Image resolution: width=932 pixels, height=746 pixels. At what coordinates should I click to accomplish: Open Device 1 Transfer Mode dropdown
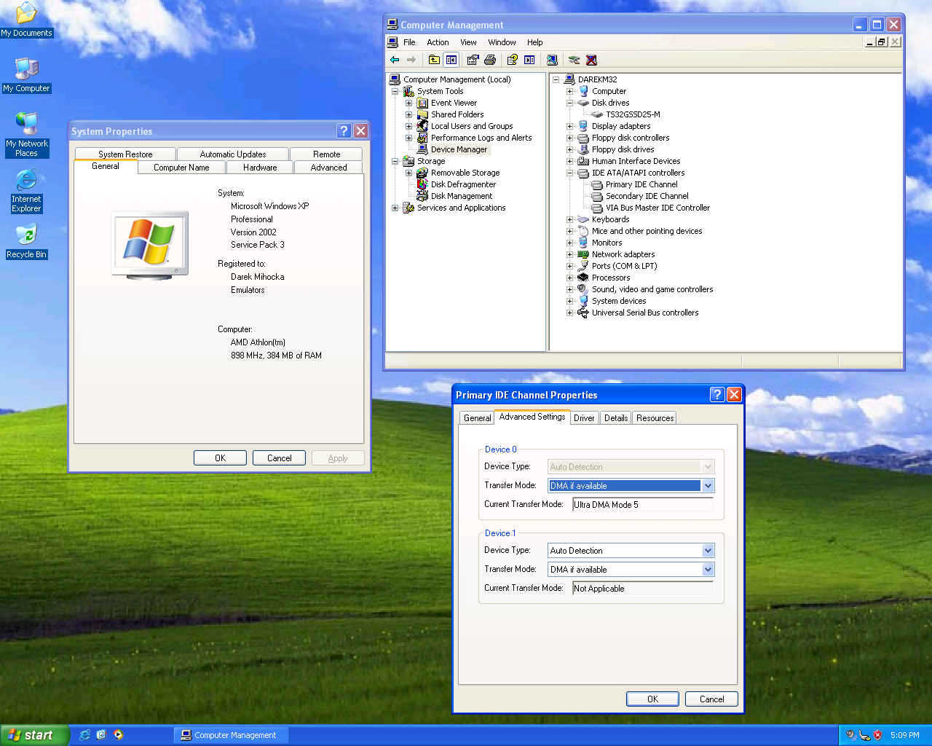click(708, 570)
